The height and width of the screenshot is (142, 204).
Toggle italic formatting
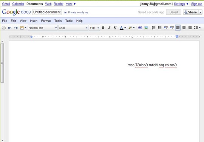click(x=109, y=28)
